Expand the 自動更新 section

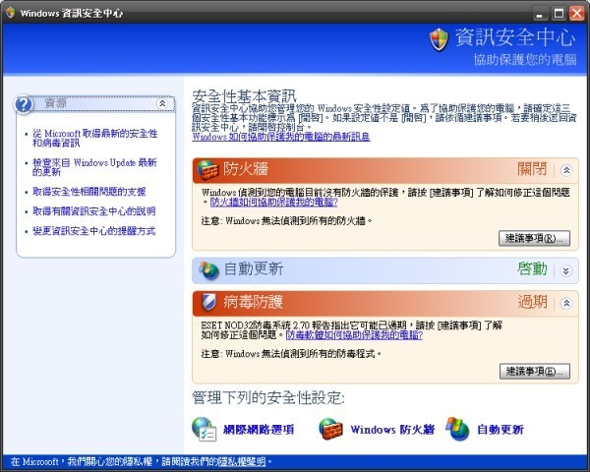click(x=566, y=270)
